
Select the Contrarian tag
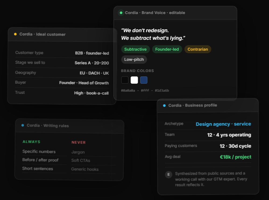pyautogui.click(x=198, y=49)
